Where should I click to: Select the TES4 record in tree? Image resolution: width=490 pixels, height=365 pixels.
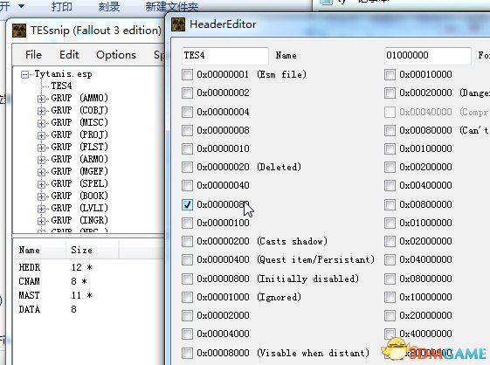pos(61,86)
